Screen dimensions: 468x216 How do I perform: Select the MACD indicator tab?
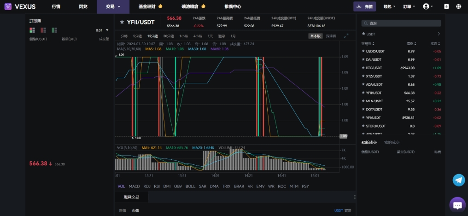tap(134, 187)
